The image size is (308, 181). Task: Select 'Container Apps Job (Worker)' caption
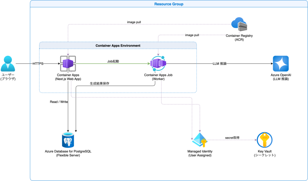click(159, 77)
